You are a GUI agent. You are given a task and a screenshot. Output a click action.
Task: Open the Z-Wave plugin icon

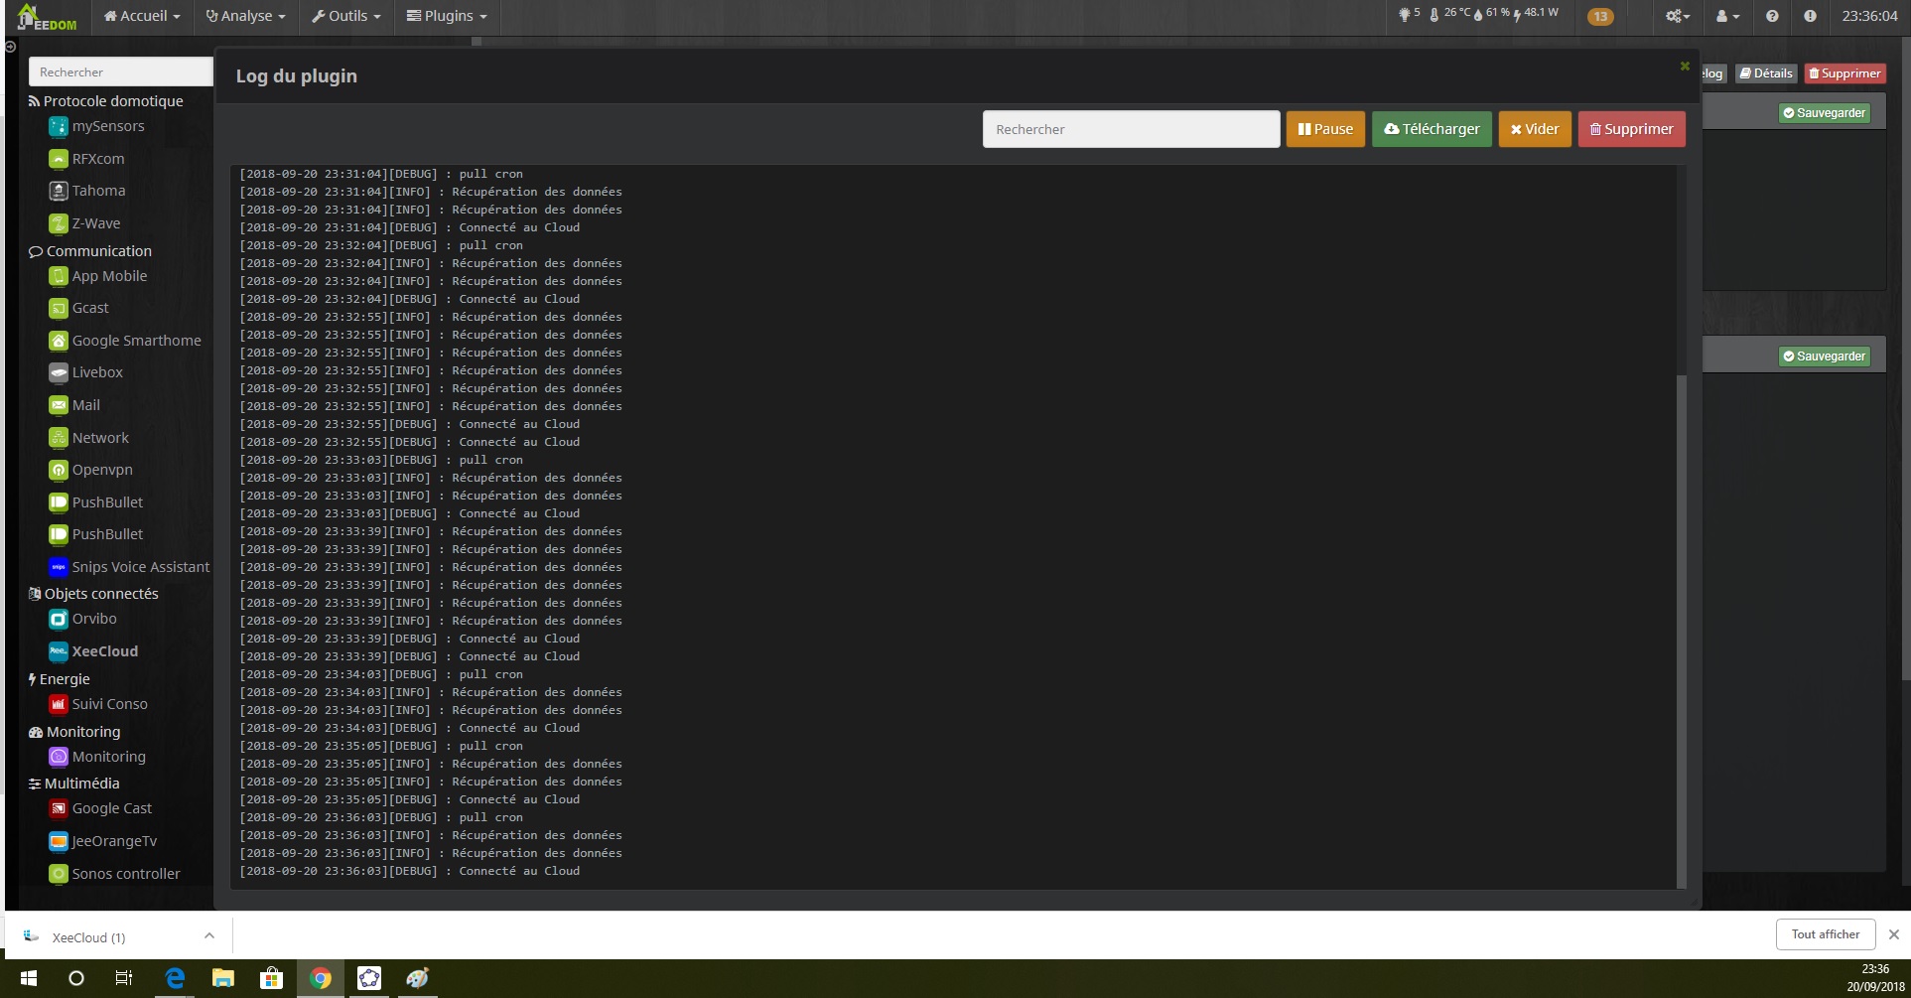[59, 223]
